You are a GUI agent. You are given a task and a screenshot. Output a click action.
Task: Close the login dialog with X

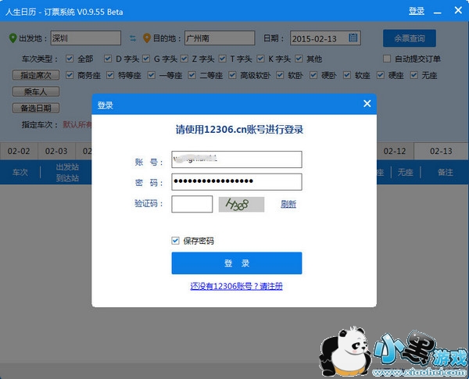367,104
